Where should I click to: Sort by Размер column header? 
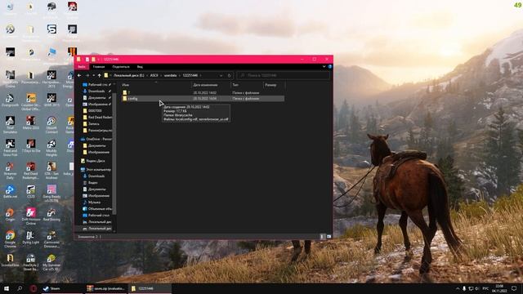(275, 85)
